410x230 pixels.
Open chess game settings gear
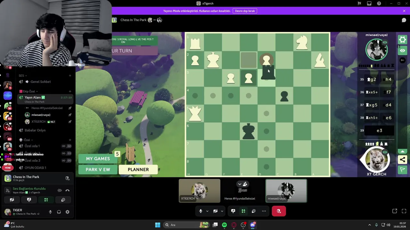[402, 40]
